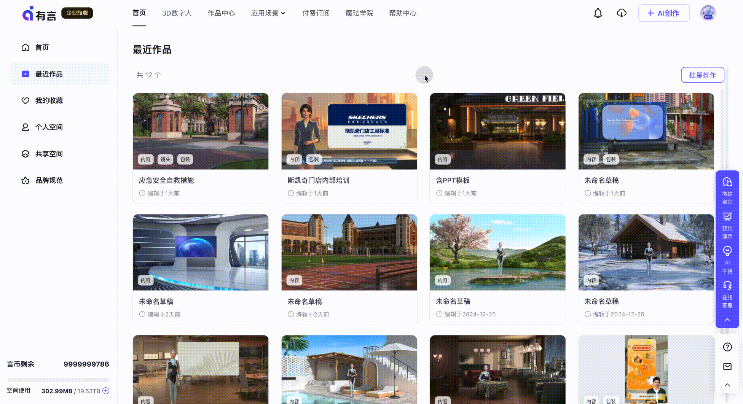Viewport: 743px width, 404px height.
Task: Switch to the 首页 top tab
Action: 139,13
